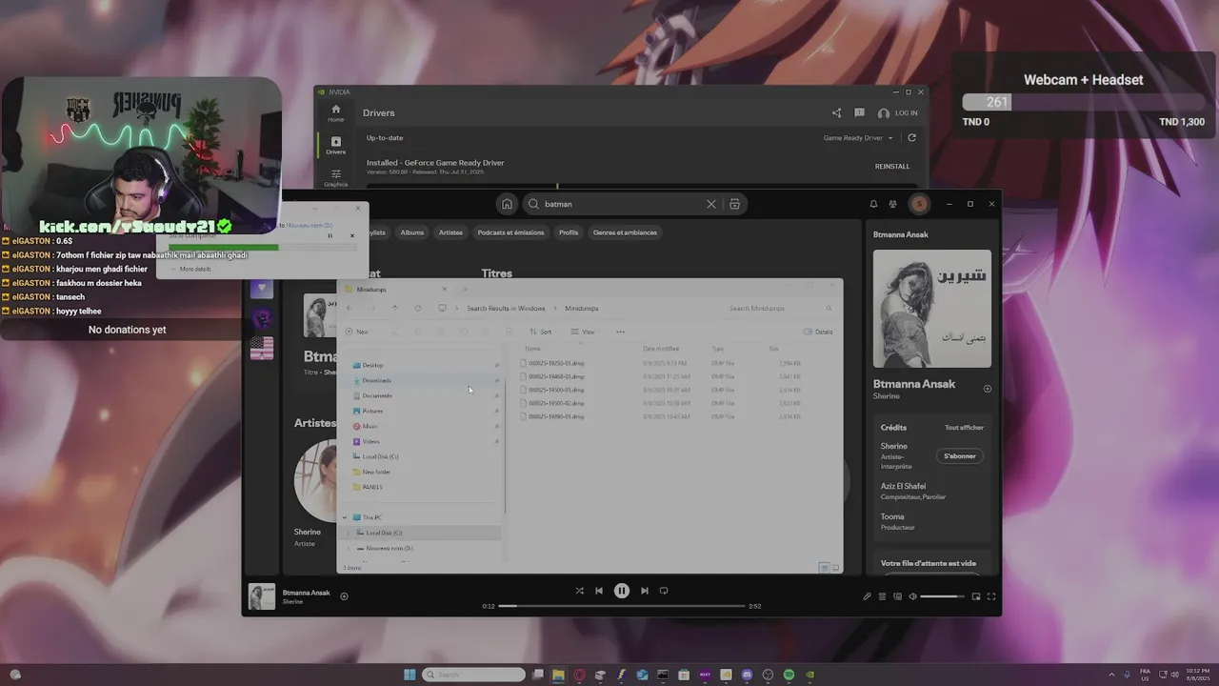Select the Albums filter chip
This screenshot has height=686, width=1219.
(412, 232)
